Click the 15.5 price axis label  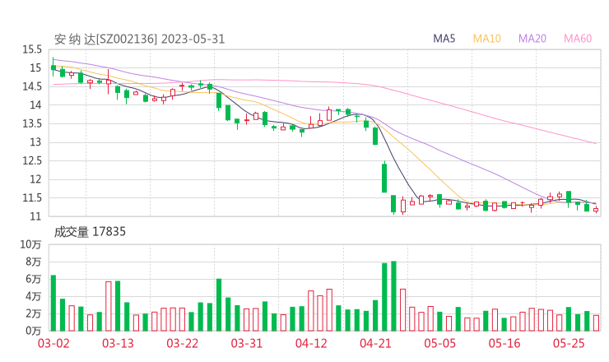click(x=32, y=49)
